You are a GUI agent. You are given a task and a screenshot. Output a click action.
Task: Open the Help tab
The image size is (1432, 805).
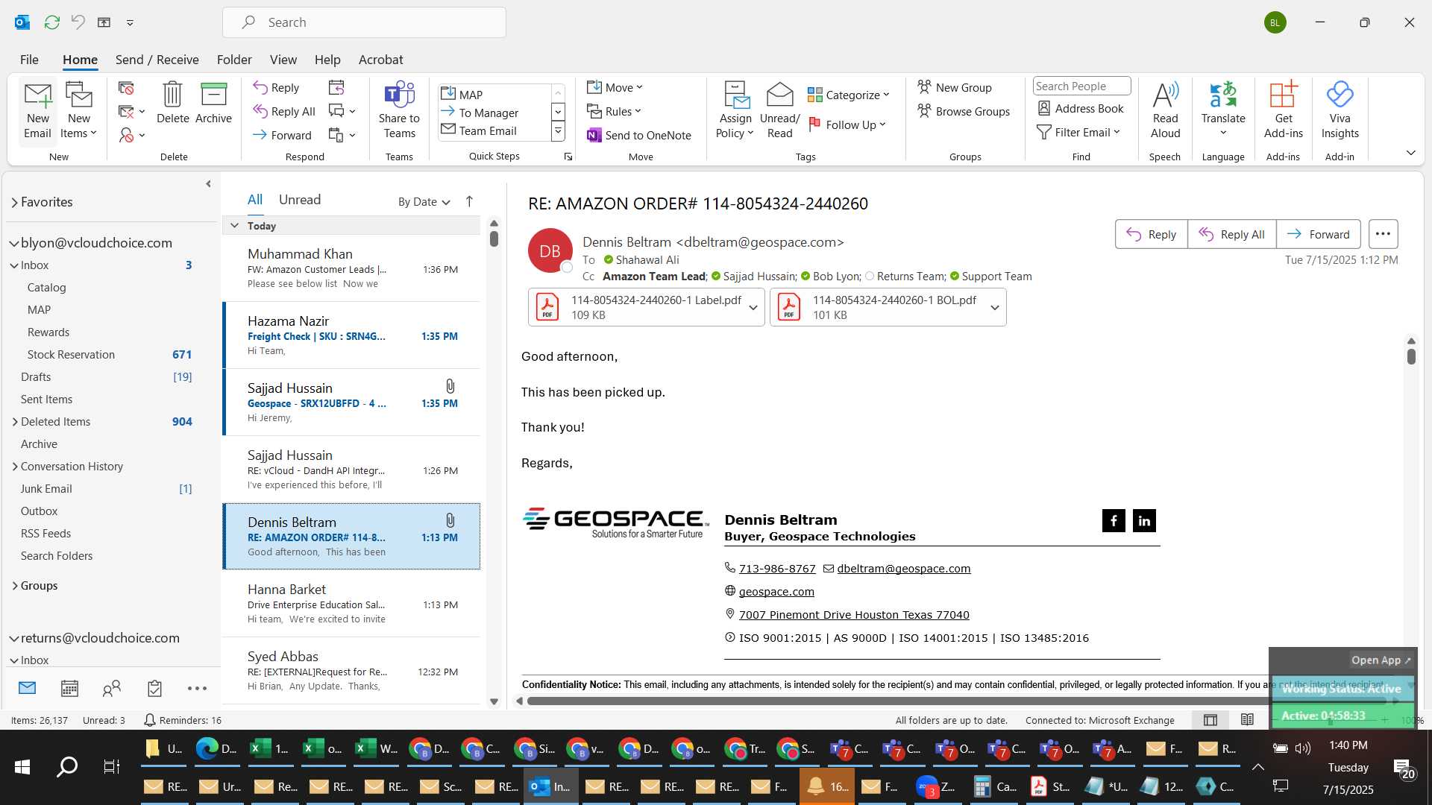point(327,60)
